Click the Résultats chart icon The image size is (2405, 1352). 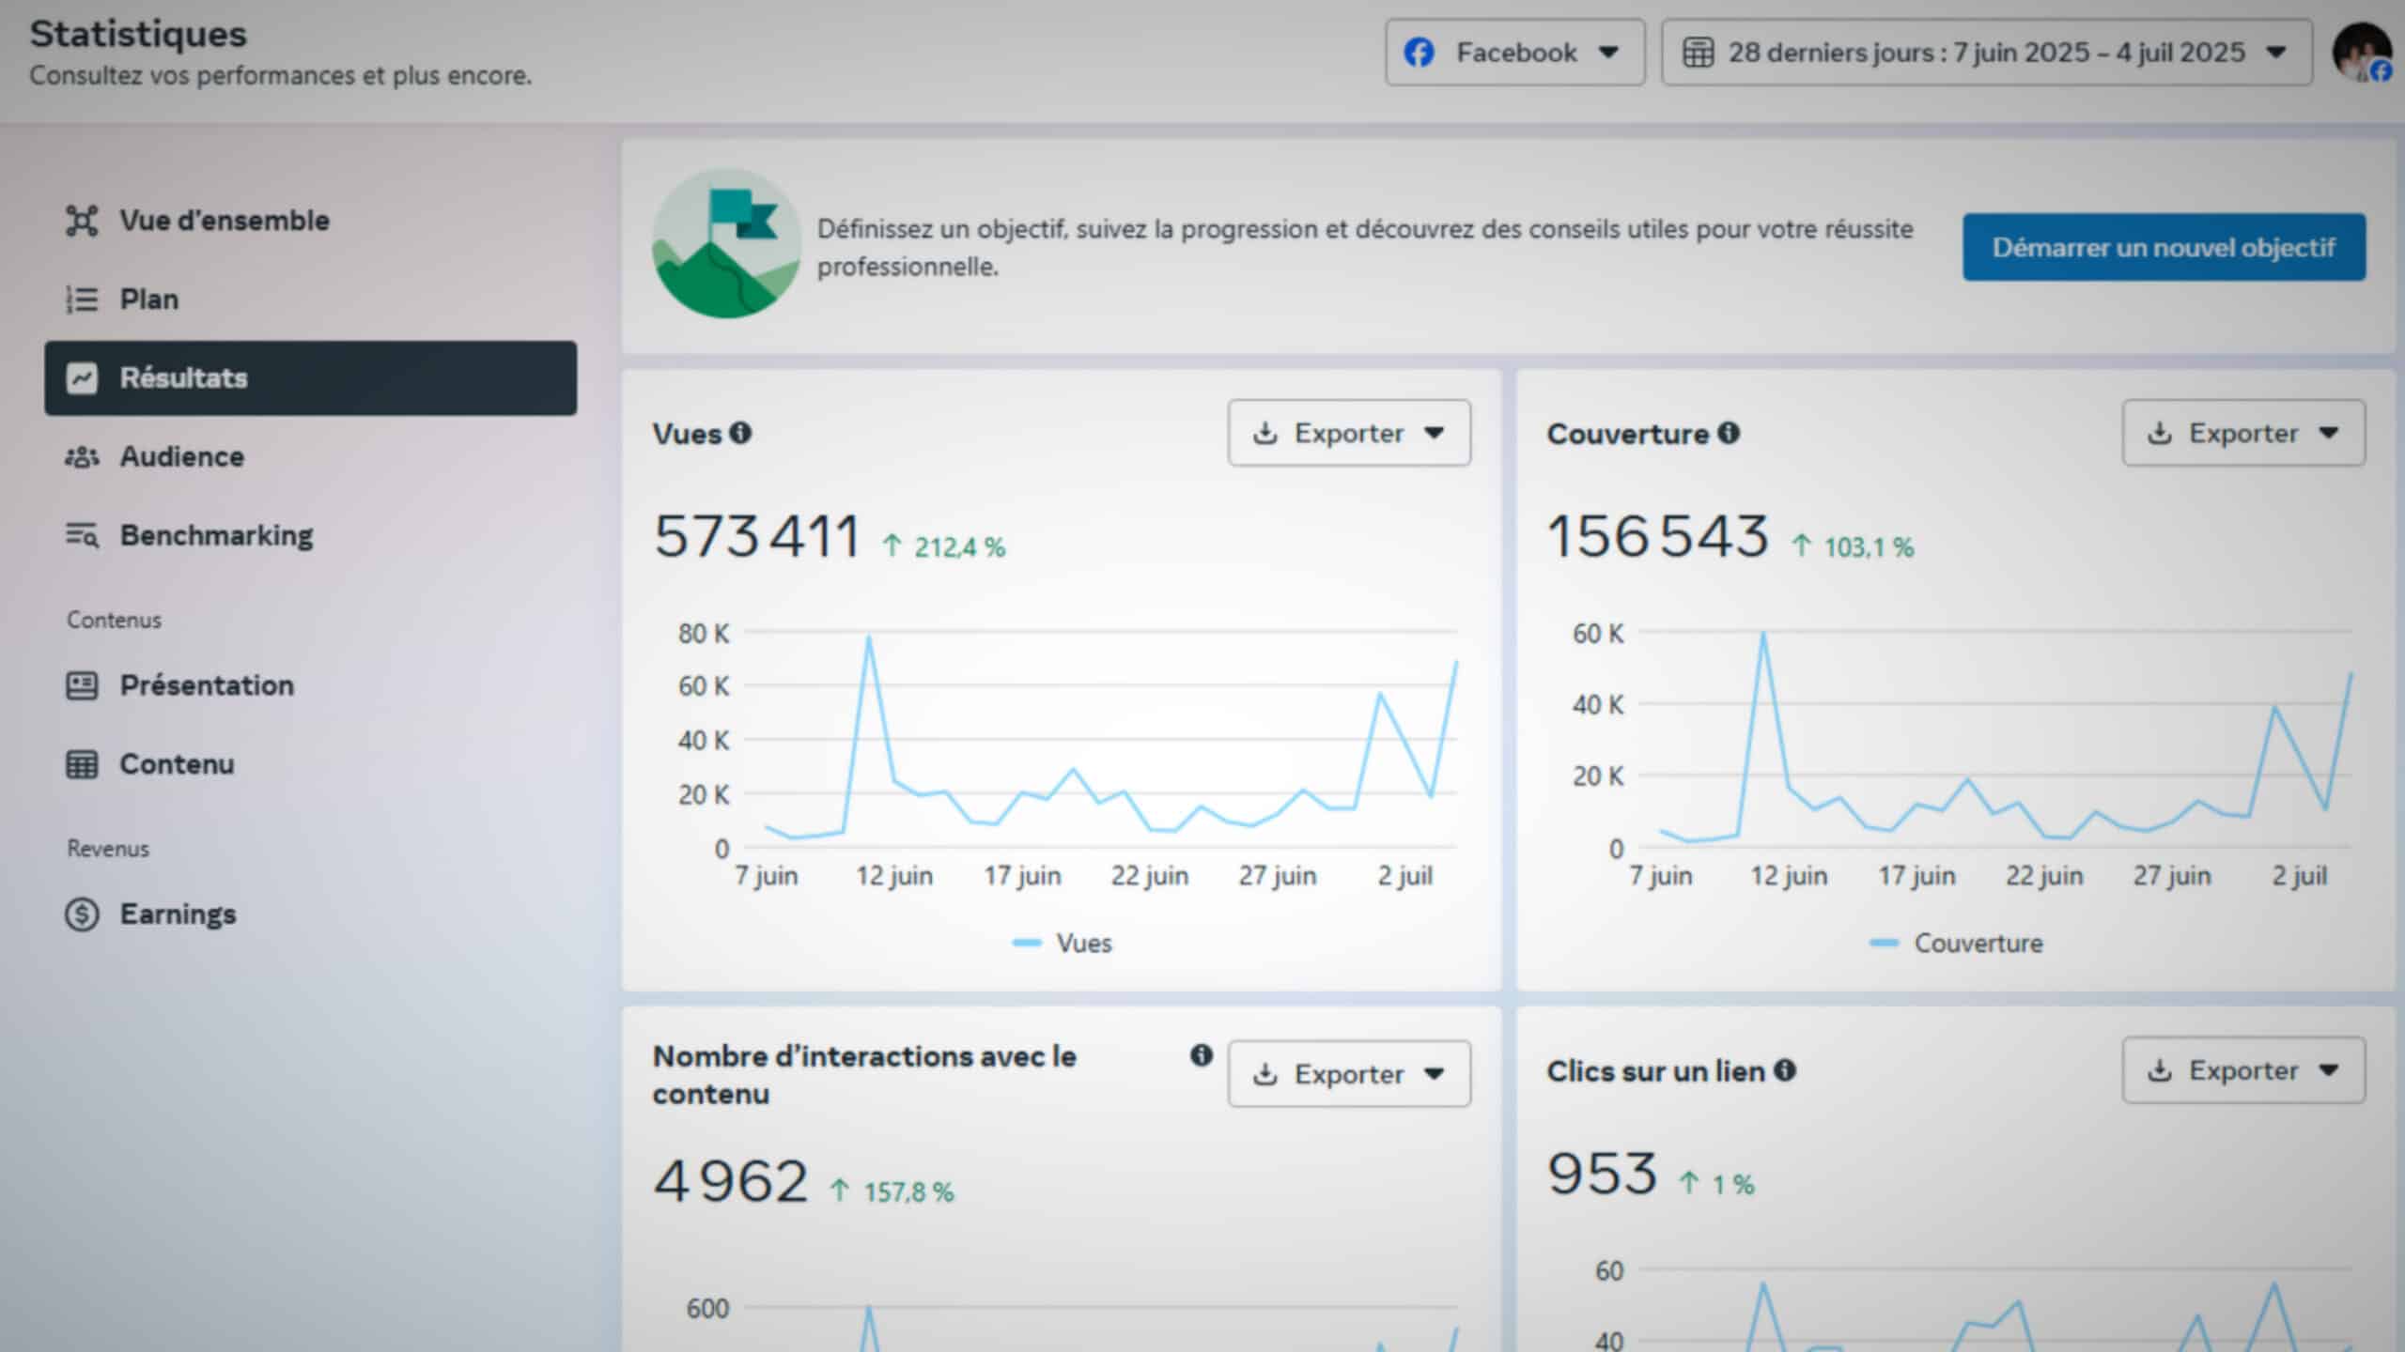pos(82,378)
